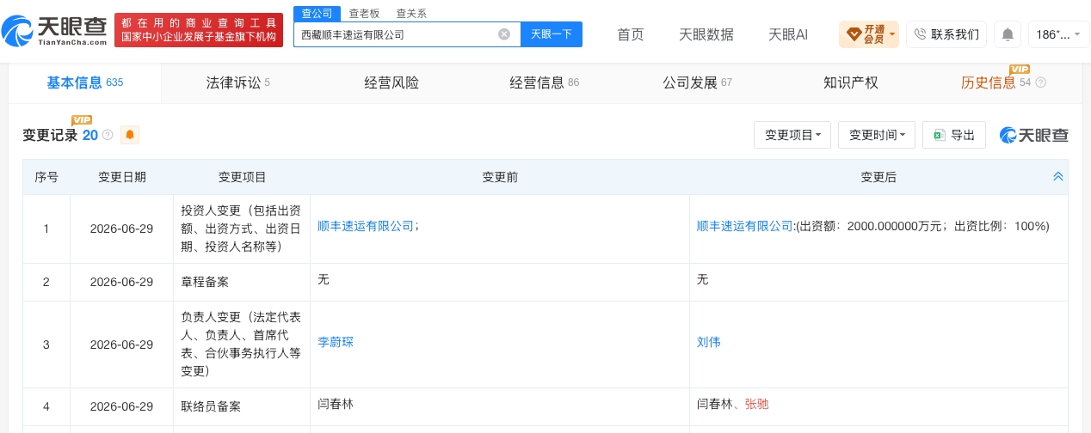Open 顺丰速运有限公司 link in 变更后 column

click(745, 226)
